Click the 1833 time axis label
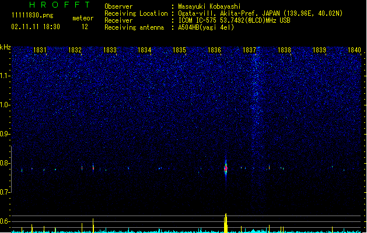367x233 pixels. (x=110, y=50)
